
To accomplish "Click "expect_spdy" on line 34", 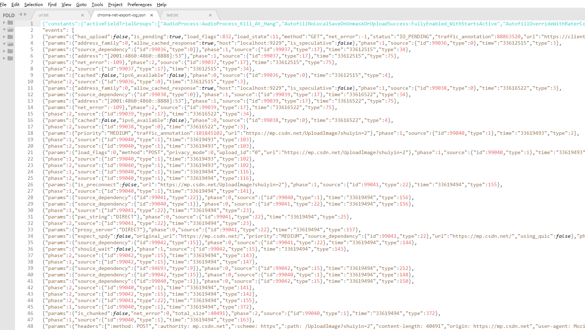I will click(x=94, y=236).
